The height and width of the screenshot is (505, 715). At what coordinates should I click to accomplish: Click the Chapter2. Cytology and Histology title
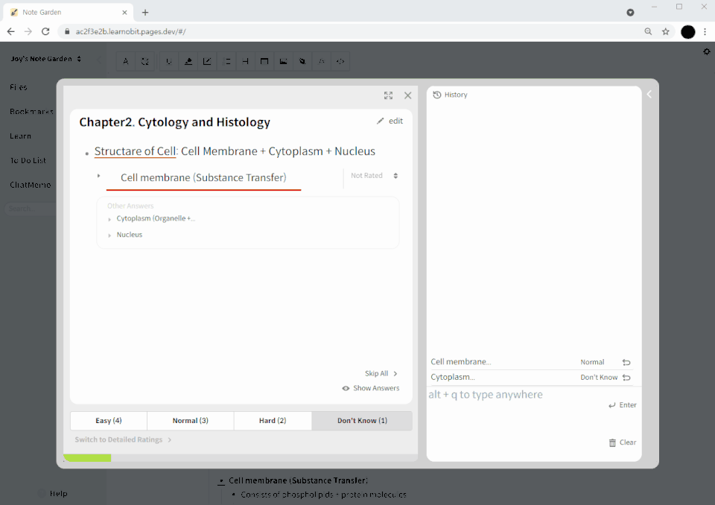coord(174,122)
